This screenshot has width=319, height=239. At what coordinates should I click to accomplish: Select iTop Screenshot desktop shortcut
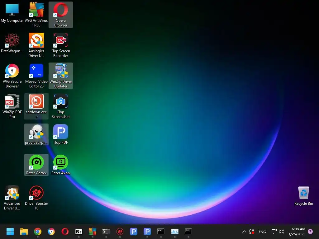61,106
